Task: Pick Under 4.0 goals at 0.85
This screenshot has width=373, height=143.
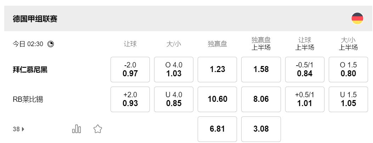Action: point(174,99)
